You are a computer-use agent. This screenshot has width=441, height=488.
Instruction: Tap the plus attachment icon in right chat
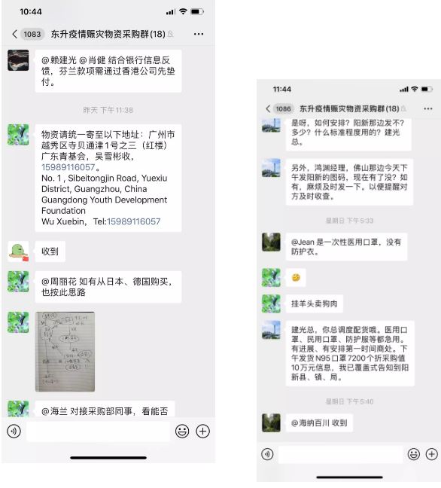point(432,454)
